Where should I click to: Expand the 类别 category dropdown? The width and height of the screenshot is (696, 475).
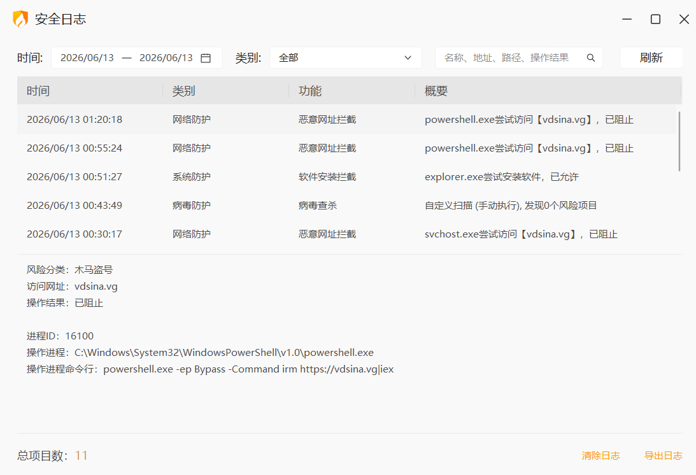point(345,58)
